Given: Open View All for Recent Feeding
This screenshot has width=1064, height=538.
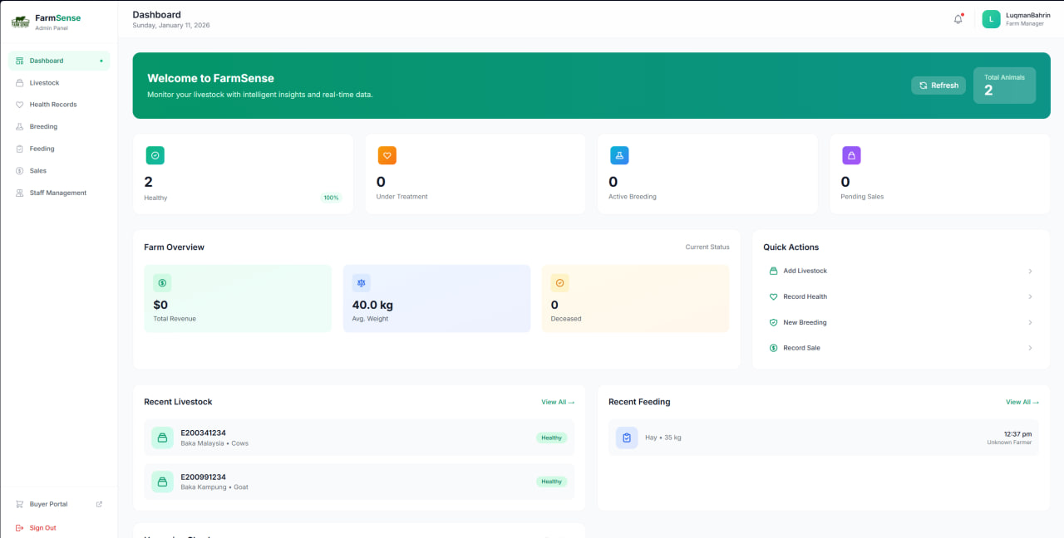Looking at the screenshot, I should pos(1022,402).
